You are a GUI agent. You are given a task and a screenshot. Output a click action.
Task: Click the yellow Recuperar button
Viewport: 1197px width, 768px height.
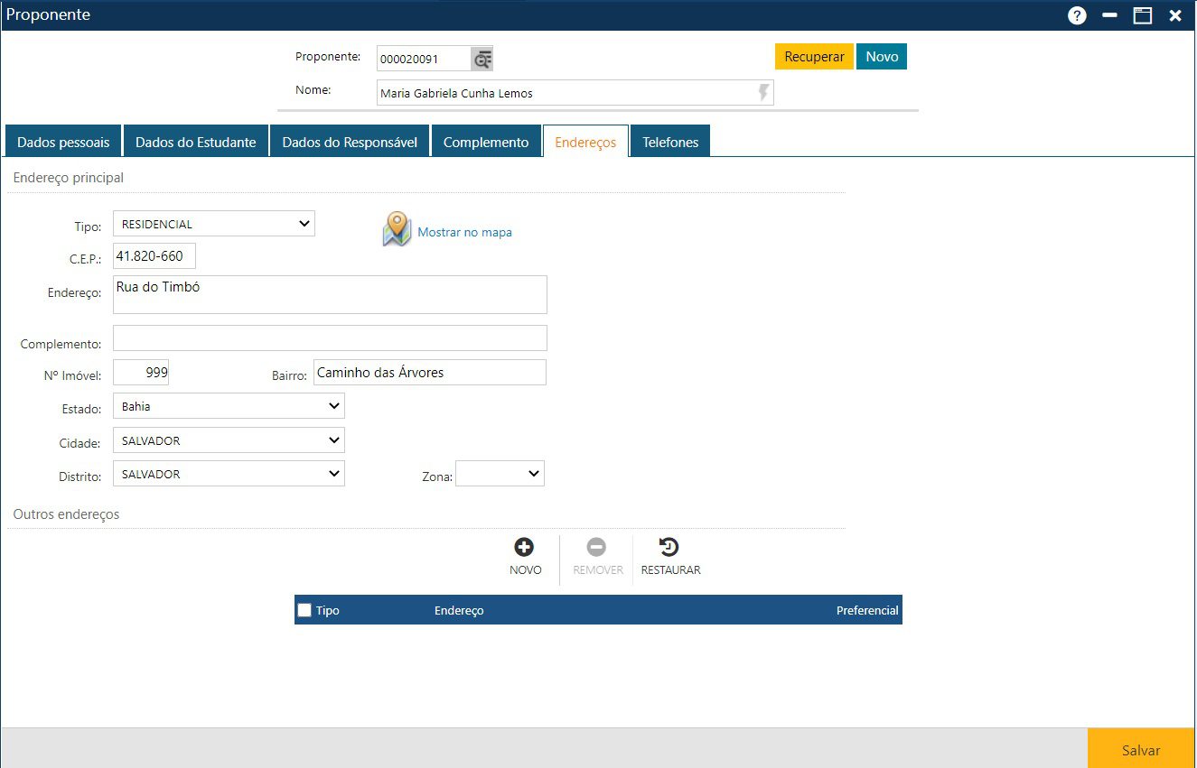tap(814, 57)
